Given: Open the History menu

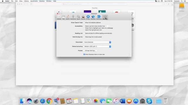Looking at the screenshot, I should tap(26, 1).
